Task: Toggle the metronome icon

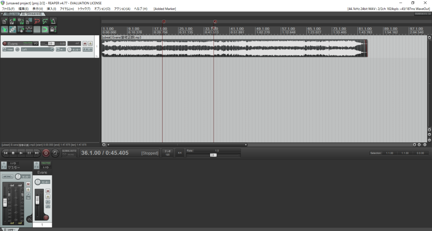Action: [53, 21]
